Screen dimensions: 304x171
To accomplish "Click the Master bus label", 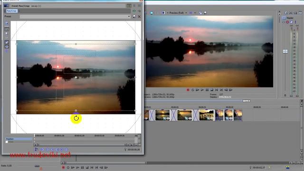I will [x=290, y=18].
